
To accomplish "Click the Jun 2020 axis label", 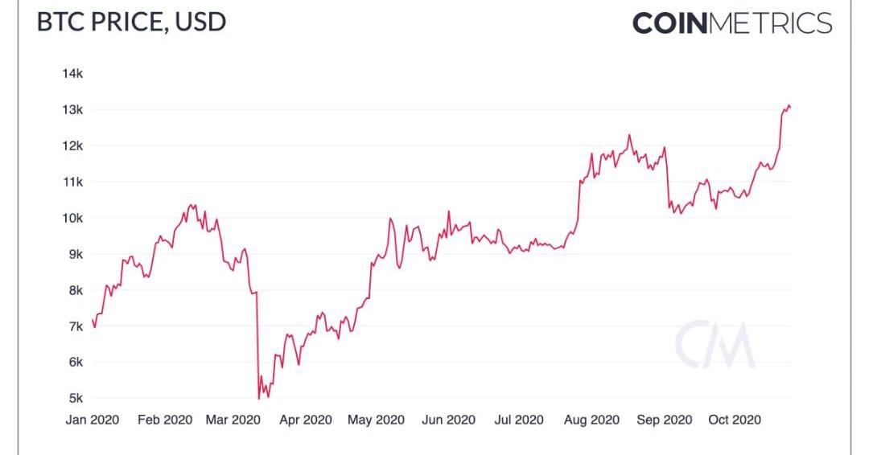I will [448, 420].
